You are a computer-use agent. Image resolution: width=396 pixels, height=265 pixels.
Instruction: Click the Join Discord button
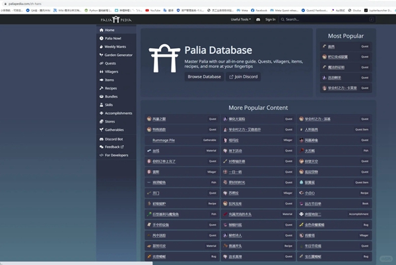point(243,76)
